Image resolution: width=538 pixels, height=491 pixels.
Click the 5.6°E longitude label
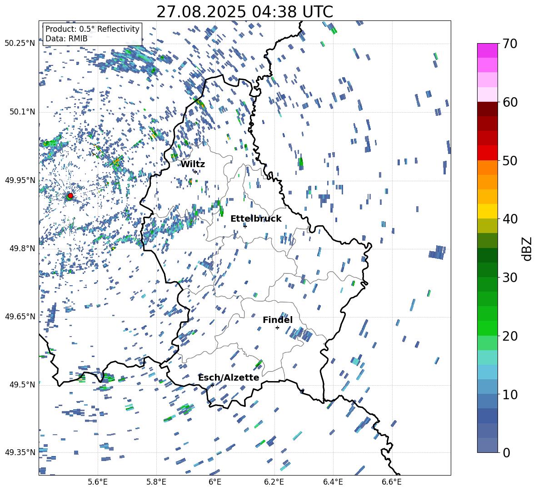pos(98,482)
